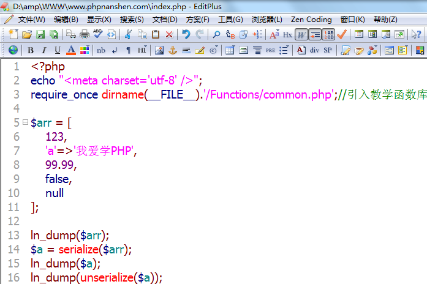Create a new document with New icon
Image resolution: width=427 pixels, height=284 pixels.
pos(13,34)
